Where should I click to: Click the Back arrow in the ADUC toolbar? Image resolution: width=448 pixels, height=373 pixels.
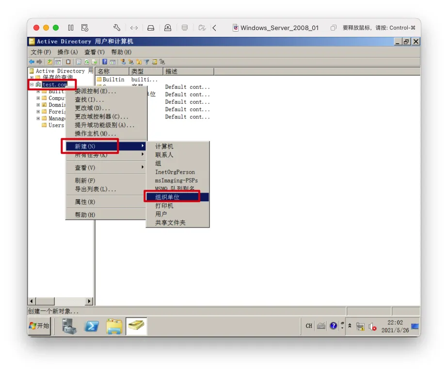click(x=32, y=62)
